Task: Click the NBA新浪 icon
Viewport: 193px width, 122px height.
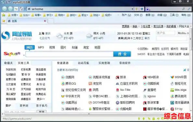Action: pos(145,77)
